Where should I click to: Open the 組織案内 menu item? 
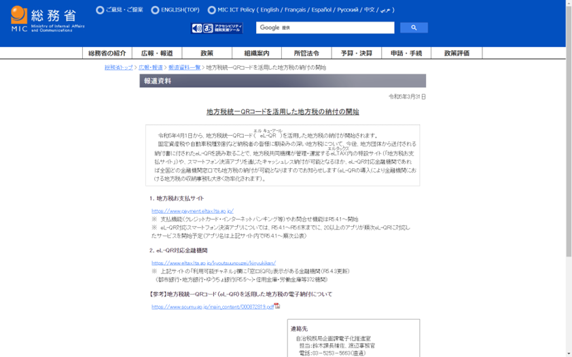[x=257, y=53]
